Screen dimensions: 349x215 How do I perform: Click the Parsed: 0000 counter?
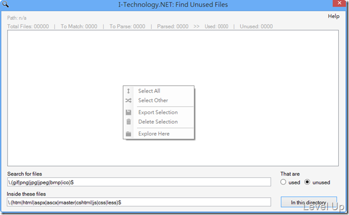(173, 27)
